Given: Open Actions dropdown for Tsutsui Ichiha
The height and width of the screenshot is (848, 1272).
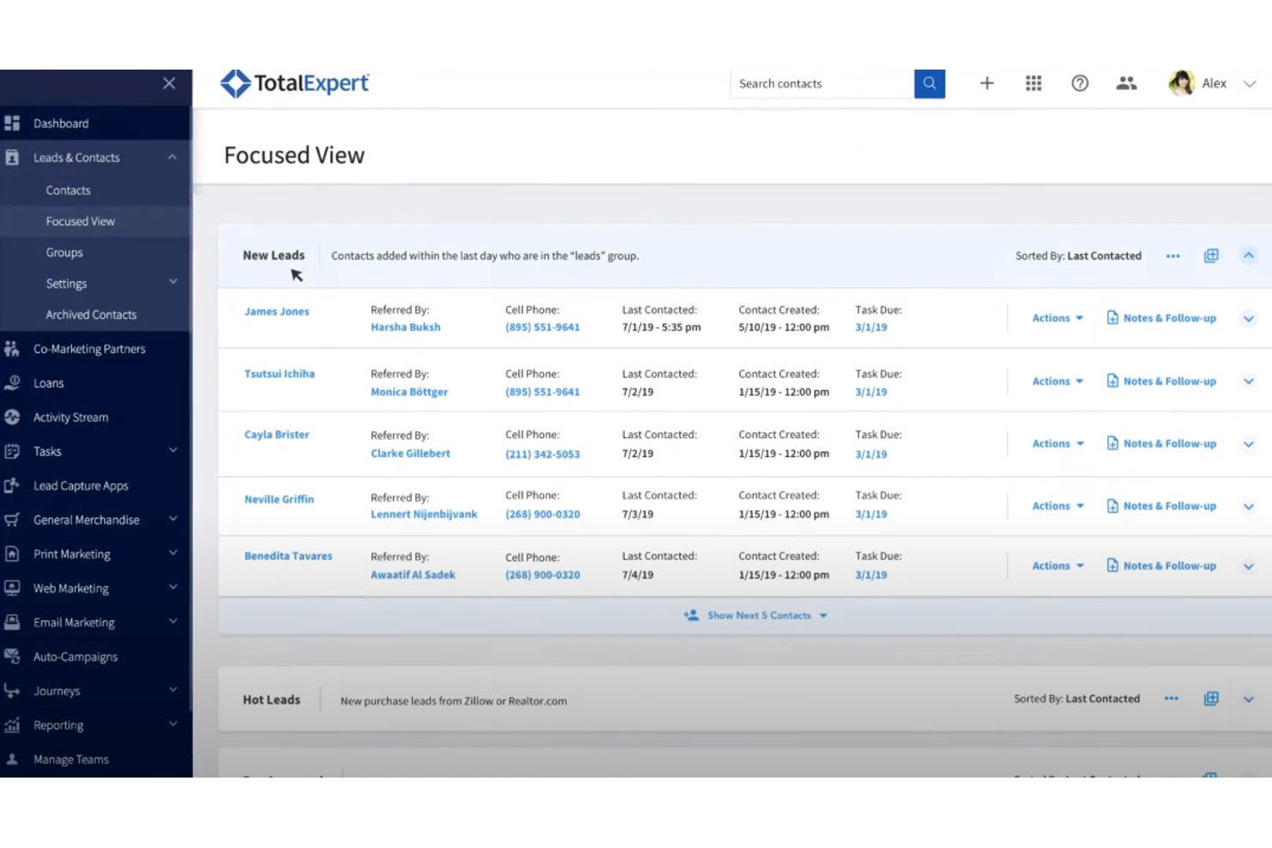Looking at the screenshot, I should [x=1057, y=381].
